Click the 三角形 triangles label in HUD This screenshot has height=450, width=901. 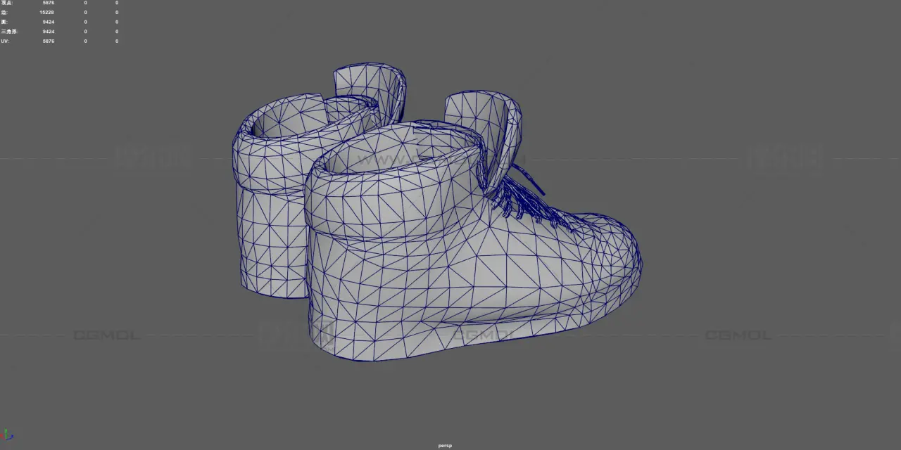(8, 32)
